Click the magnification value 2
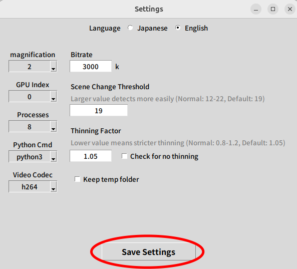The width and height of the screenshot is (297, 269). 30,67
